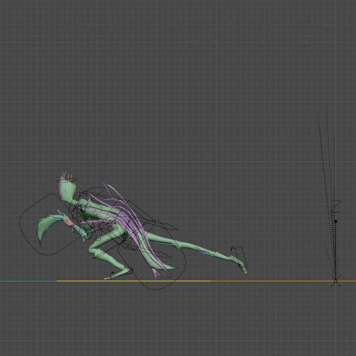This screenshot has width=356, height=356.
Task: Click the Z-shaped control widget on the blue axis
Action: tap(336, 206)
